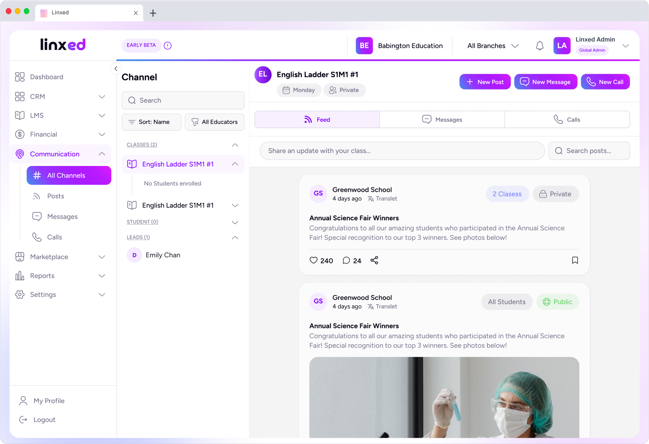Switch to the Messages tab
The image size is (649, 444).
[x=442, y=120]
